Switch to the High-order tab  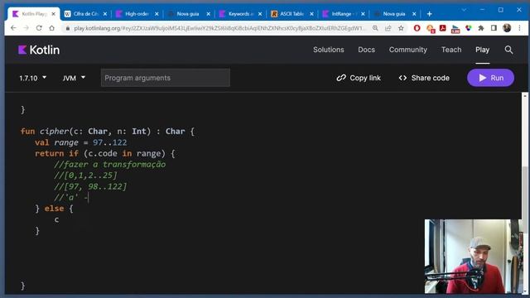click(x=137, y=14)
